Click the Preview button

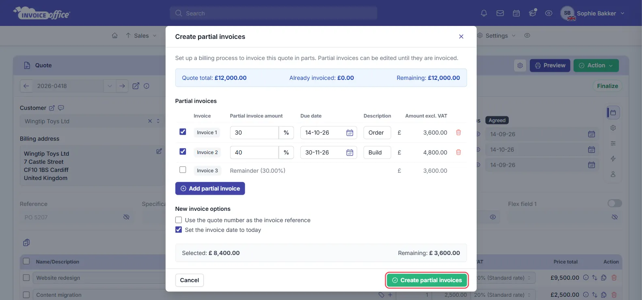(x=550, y=66)
